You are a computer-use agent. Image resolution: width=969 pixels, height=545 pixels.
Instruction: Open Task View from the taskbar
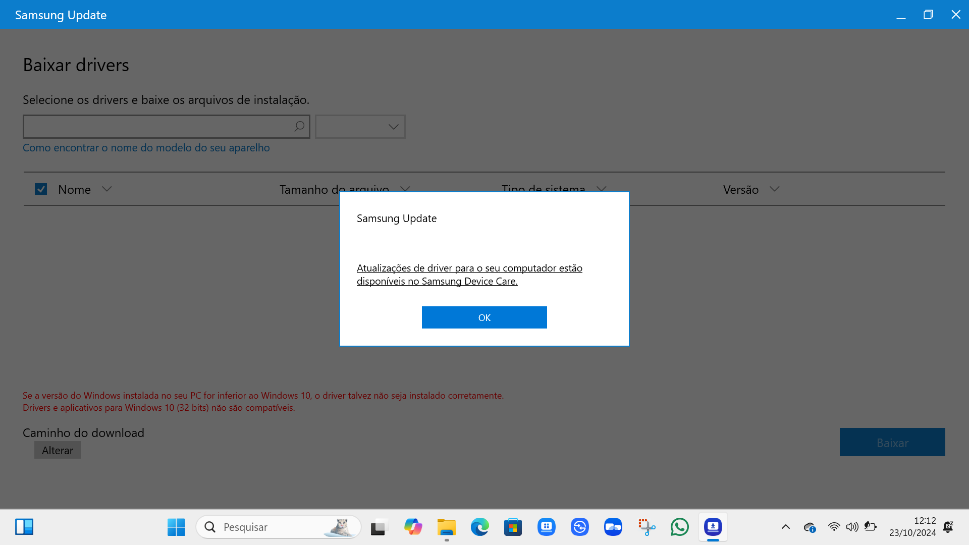380,527
